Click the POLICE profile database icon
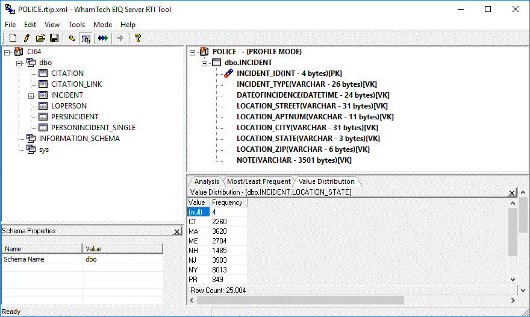The width and height of the screenshot is (530, 317). [x=204, y=52]
